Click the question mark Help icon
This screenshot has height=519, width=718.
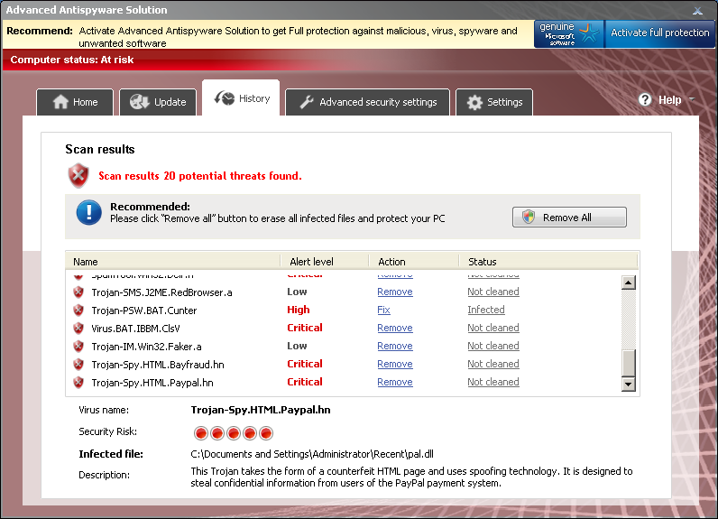click(x=645, y=99)
